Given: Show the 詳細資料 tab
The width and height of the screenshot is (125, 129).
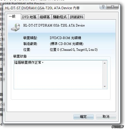Looking at the screenshot, I should pos(76,17).
